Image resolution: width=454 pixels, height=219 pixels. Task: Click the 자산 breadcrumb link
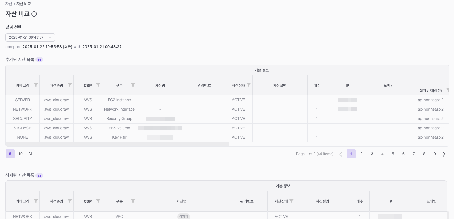point(9,4)
